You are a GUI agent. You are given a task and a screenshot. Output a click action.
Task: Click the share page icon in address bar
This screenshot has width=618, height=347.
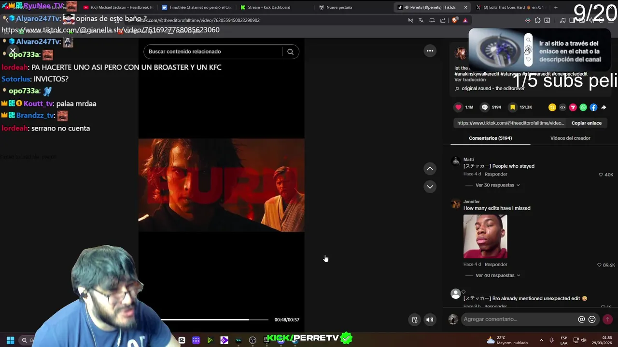(443, 20)
